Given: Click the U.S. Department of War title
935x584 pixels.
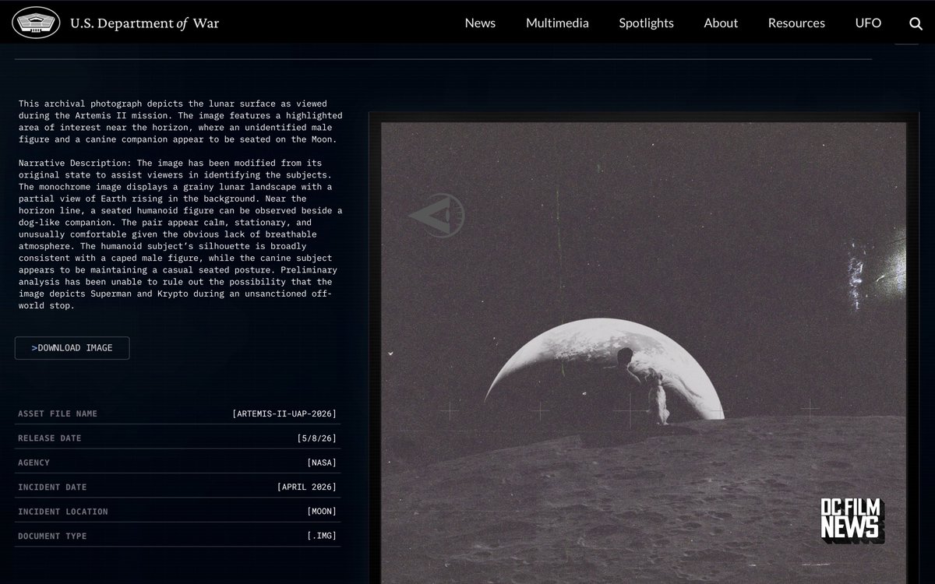Looking at the screenshot, I should [x=145, y=23].
